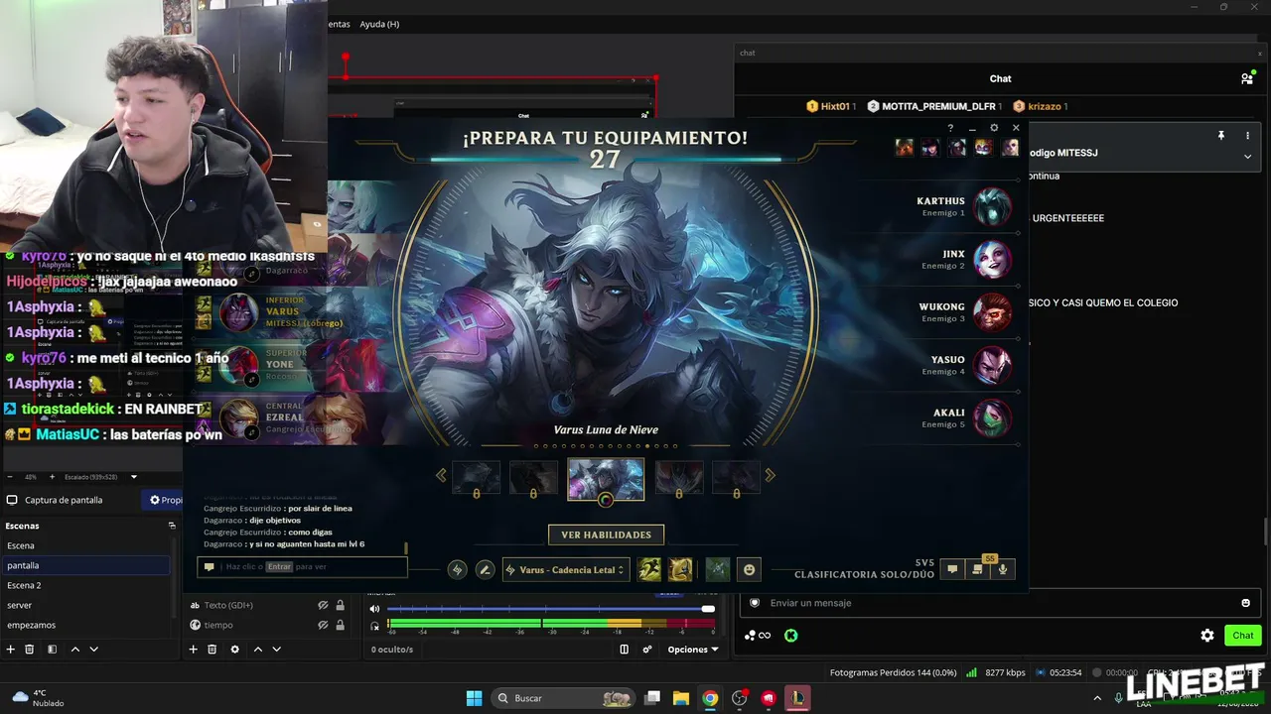Unpin the pinned chat message

pyautogui.click(x=1221, y=135)
